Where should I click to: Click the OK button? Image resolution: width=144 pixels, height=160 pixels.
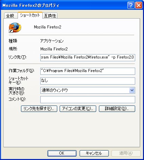[x=62, y=153]
